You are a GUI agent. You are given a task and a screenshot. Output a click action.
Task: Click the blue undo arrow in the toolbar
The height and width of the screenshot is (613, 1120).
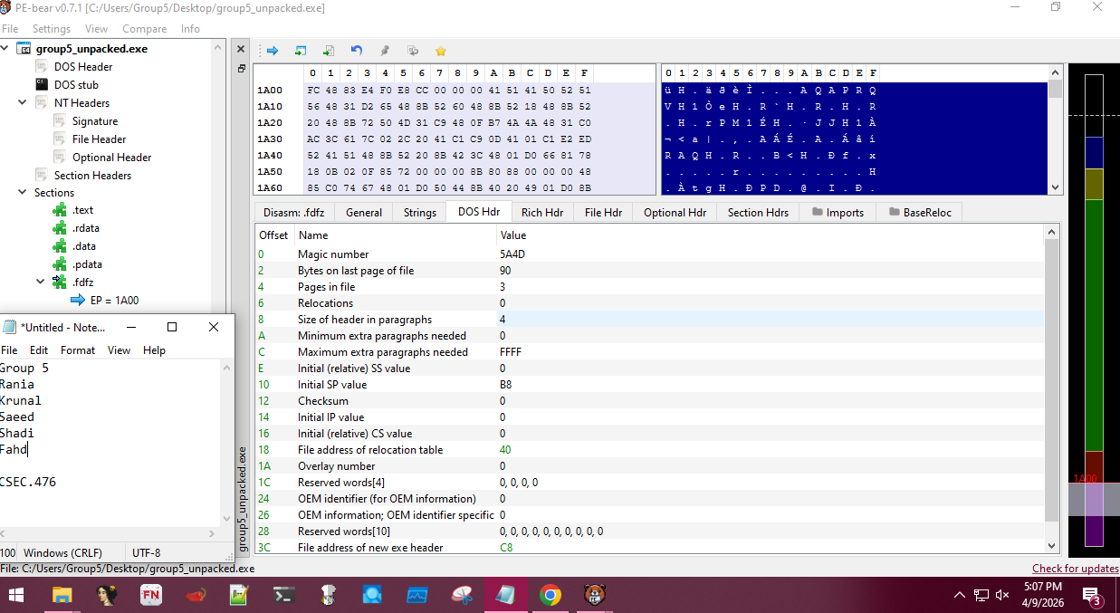coord(357,51)
